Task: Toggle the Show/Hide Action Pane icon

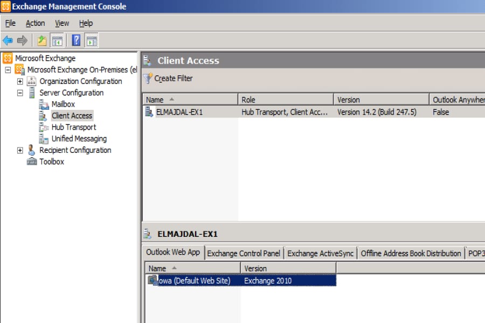Action: pos(92,40)
